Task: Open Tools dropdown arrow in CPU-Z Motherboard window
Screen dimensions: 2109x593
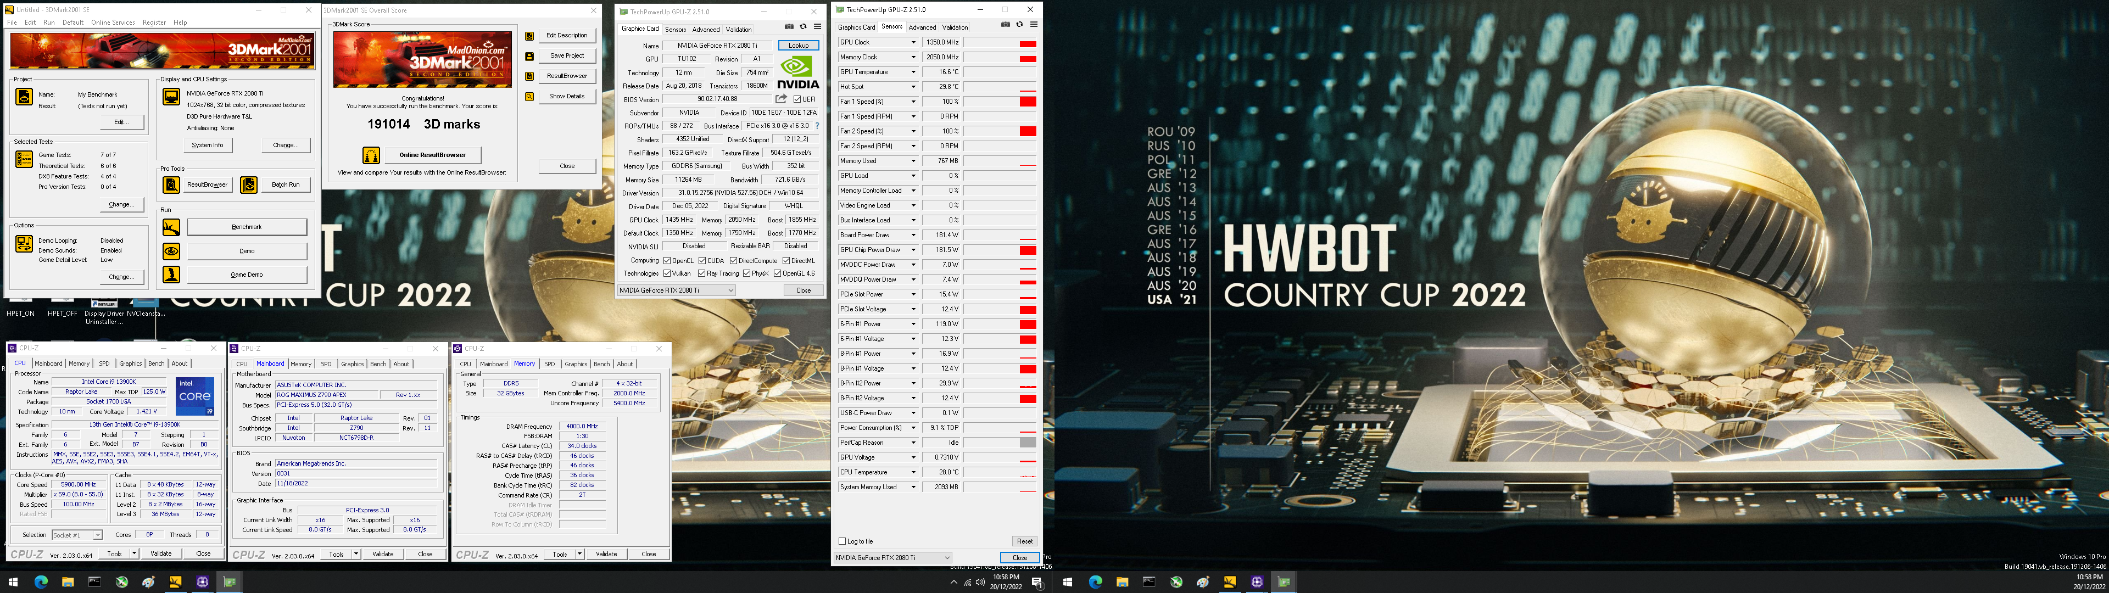Action: tap(355, 553)
